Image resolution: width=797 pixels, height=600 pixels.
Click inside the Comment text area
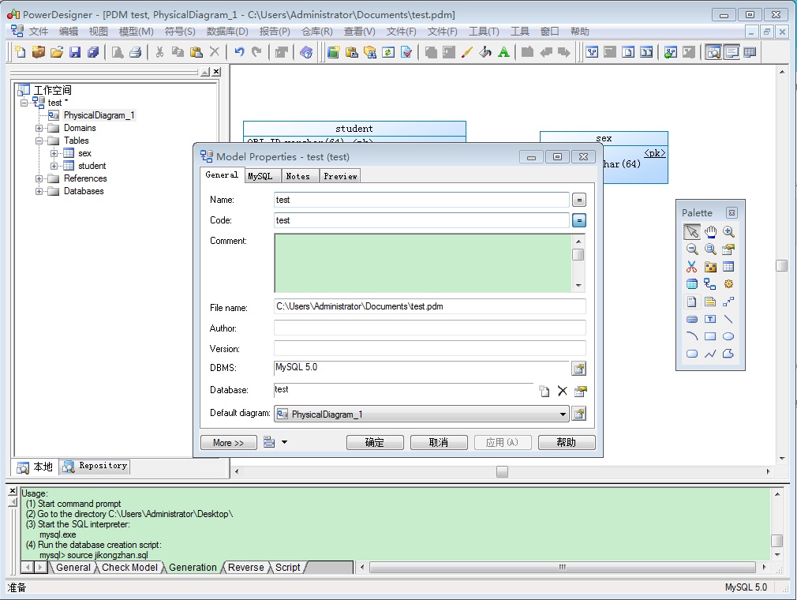(x=423, y=263)
